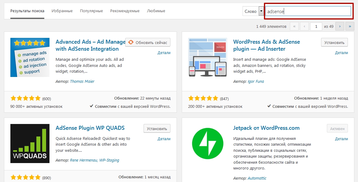Switch to Любимые tab
The image size is (358, 182).
pyautogui.click(x=156, y=11)
